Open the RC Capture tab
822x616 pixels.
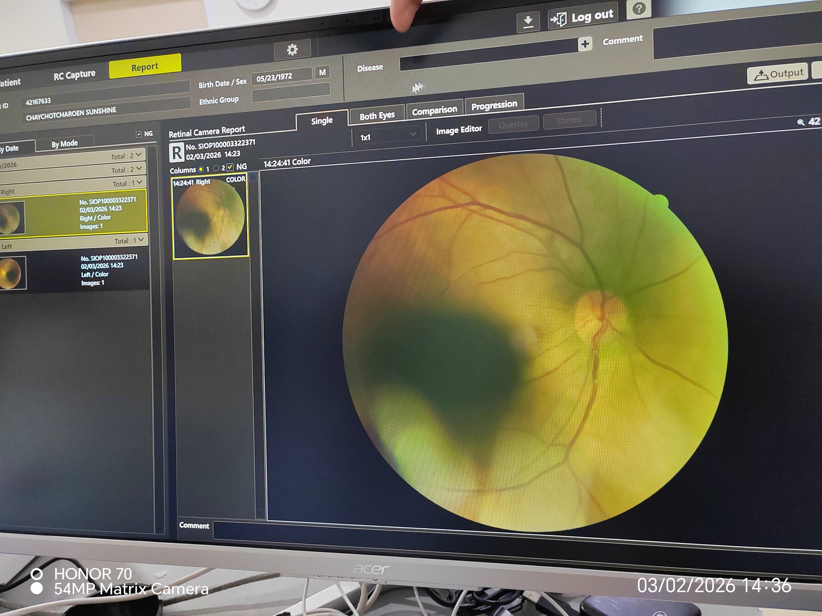pos(75,75)
